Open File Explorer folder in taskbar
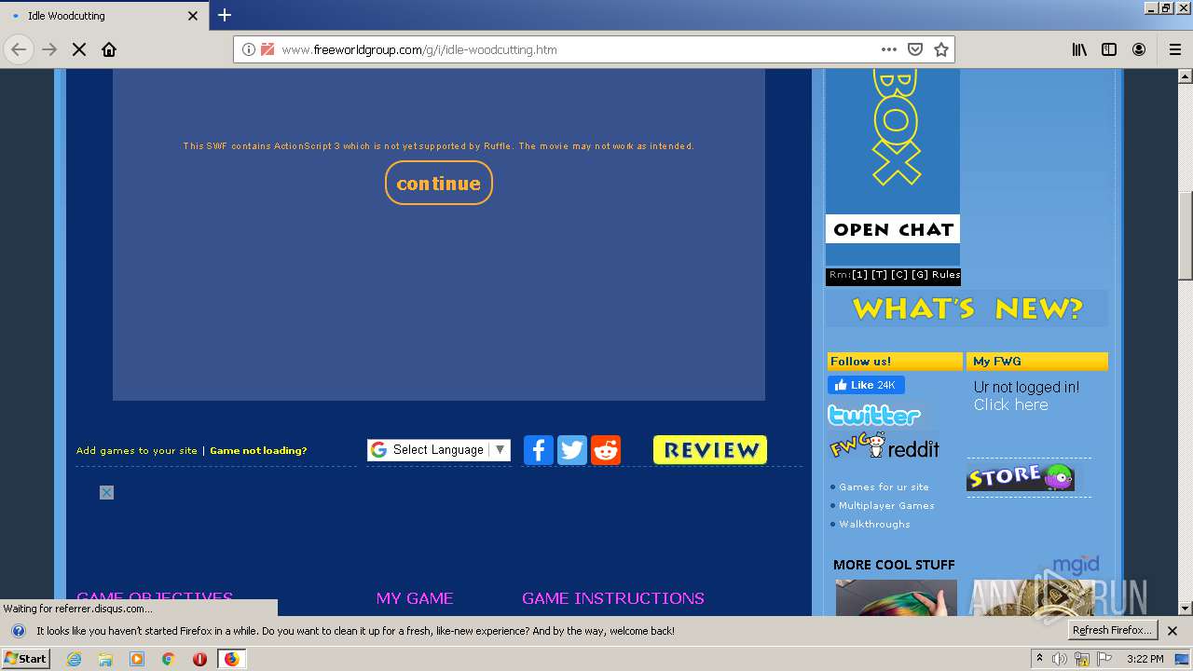The width and height of the screenshot is (1193, 671). (105, 659)
